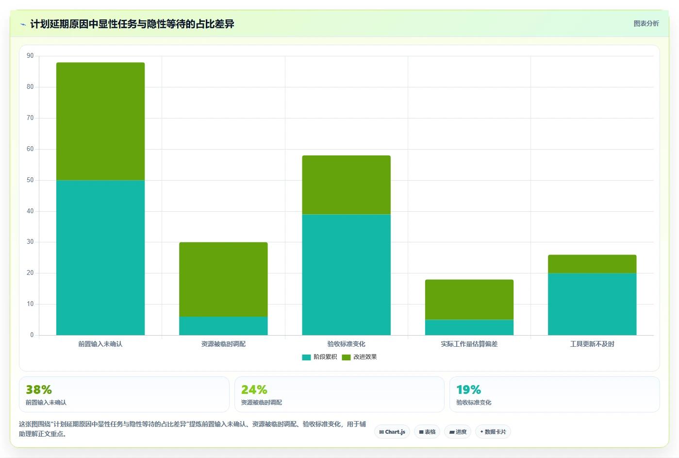
Task: Toggle 阶段累积 legend teal swatch
Action: [306, 357]
